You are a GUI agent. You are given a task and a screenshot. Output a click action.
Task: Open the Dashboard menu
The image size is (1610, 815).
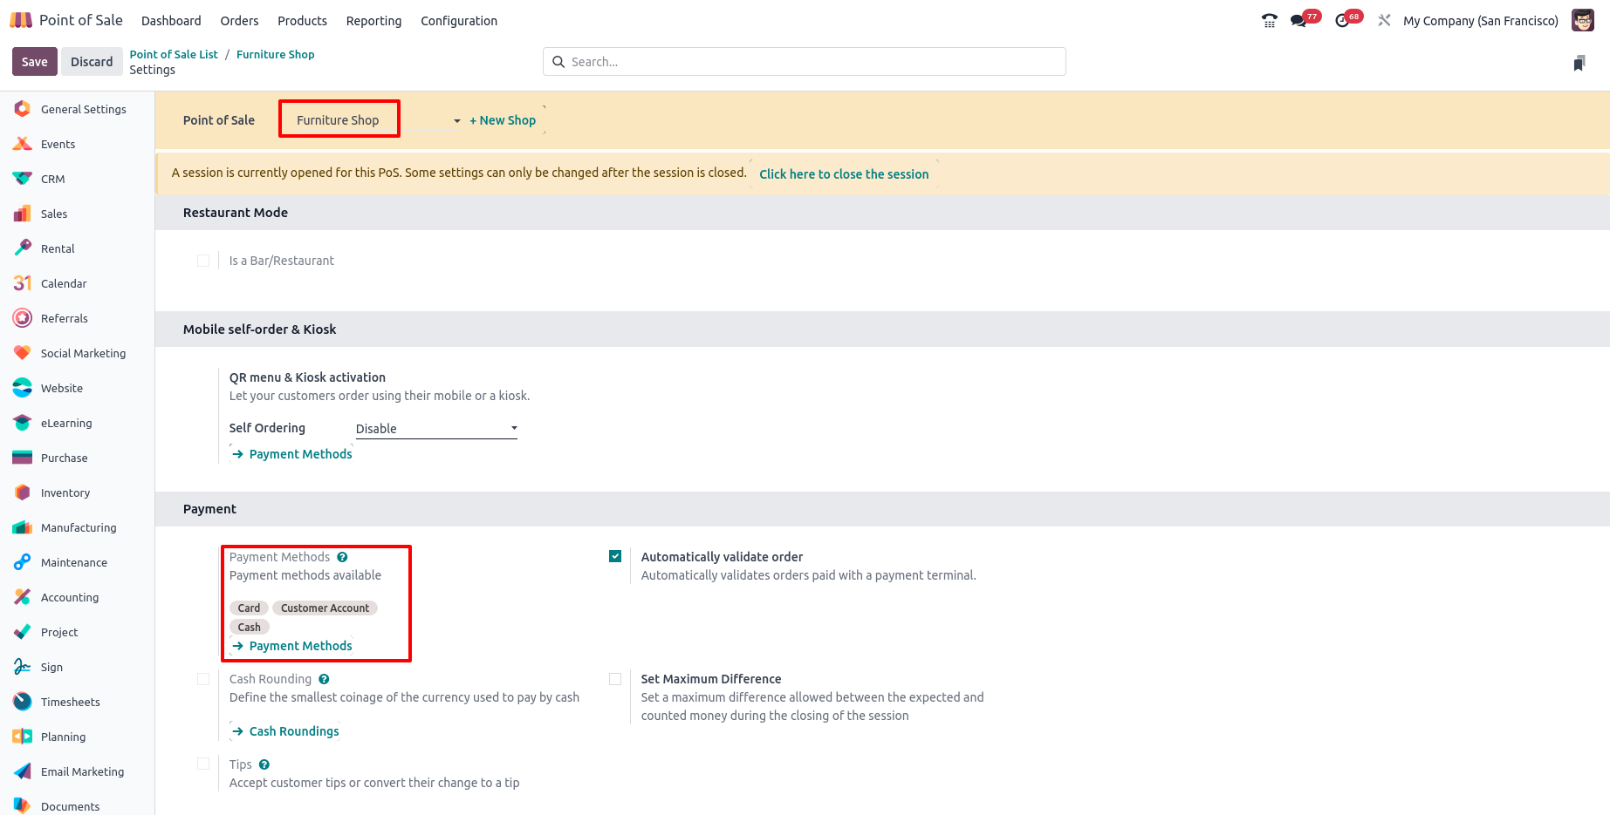point(171,21)
